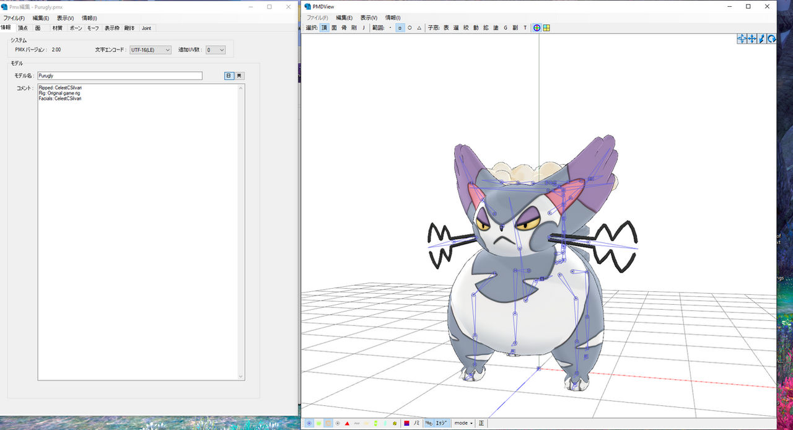Toggle the green shape display icon
Image resolution: width=793 pixels, height=430 pixels.
point(318,423)
